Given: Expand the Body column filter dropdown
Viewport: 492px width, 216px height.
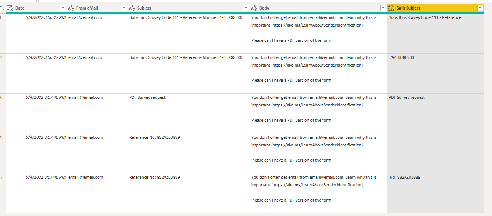Looking at the screenshot, I should click(383, 8).
